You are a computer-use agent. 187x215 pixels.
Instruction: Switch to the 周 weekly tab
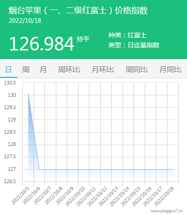[25, 70]
